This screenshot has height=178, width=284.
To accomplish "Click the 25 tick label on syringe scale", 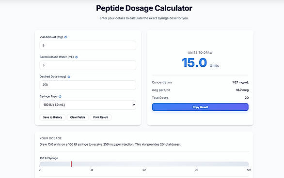I will 92,170.
